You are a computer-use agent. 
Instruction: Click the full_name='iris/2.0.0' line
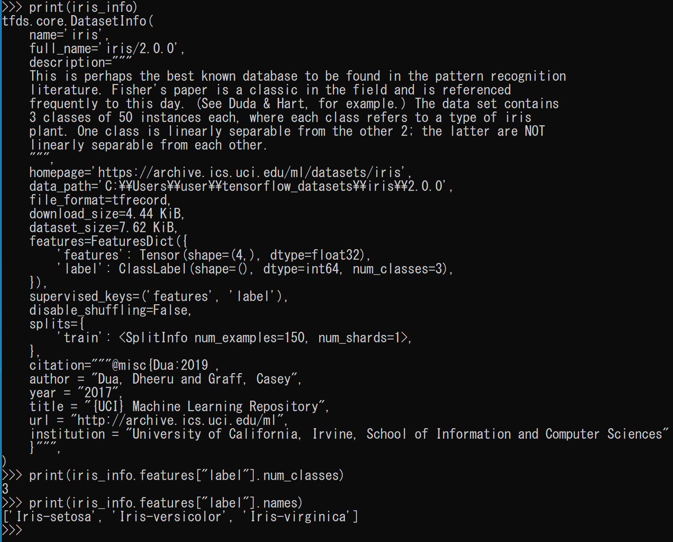pyautogui.click(x=107, y=49)
